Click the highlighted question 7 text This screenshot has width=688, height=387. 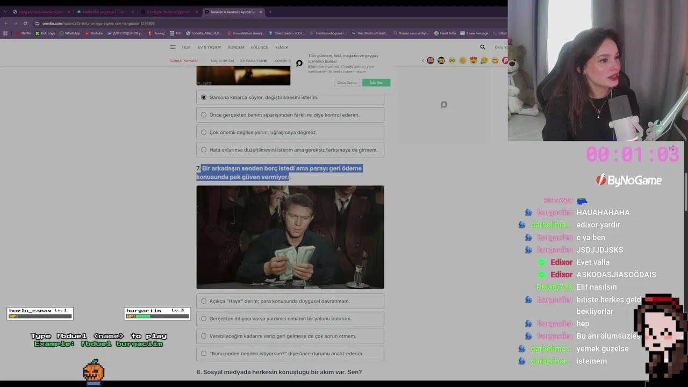(x=279, y=173)
